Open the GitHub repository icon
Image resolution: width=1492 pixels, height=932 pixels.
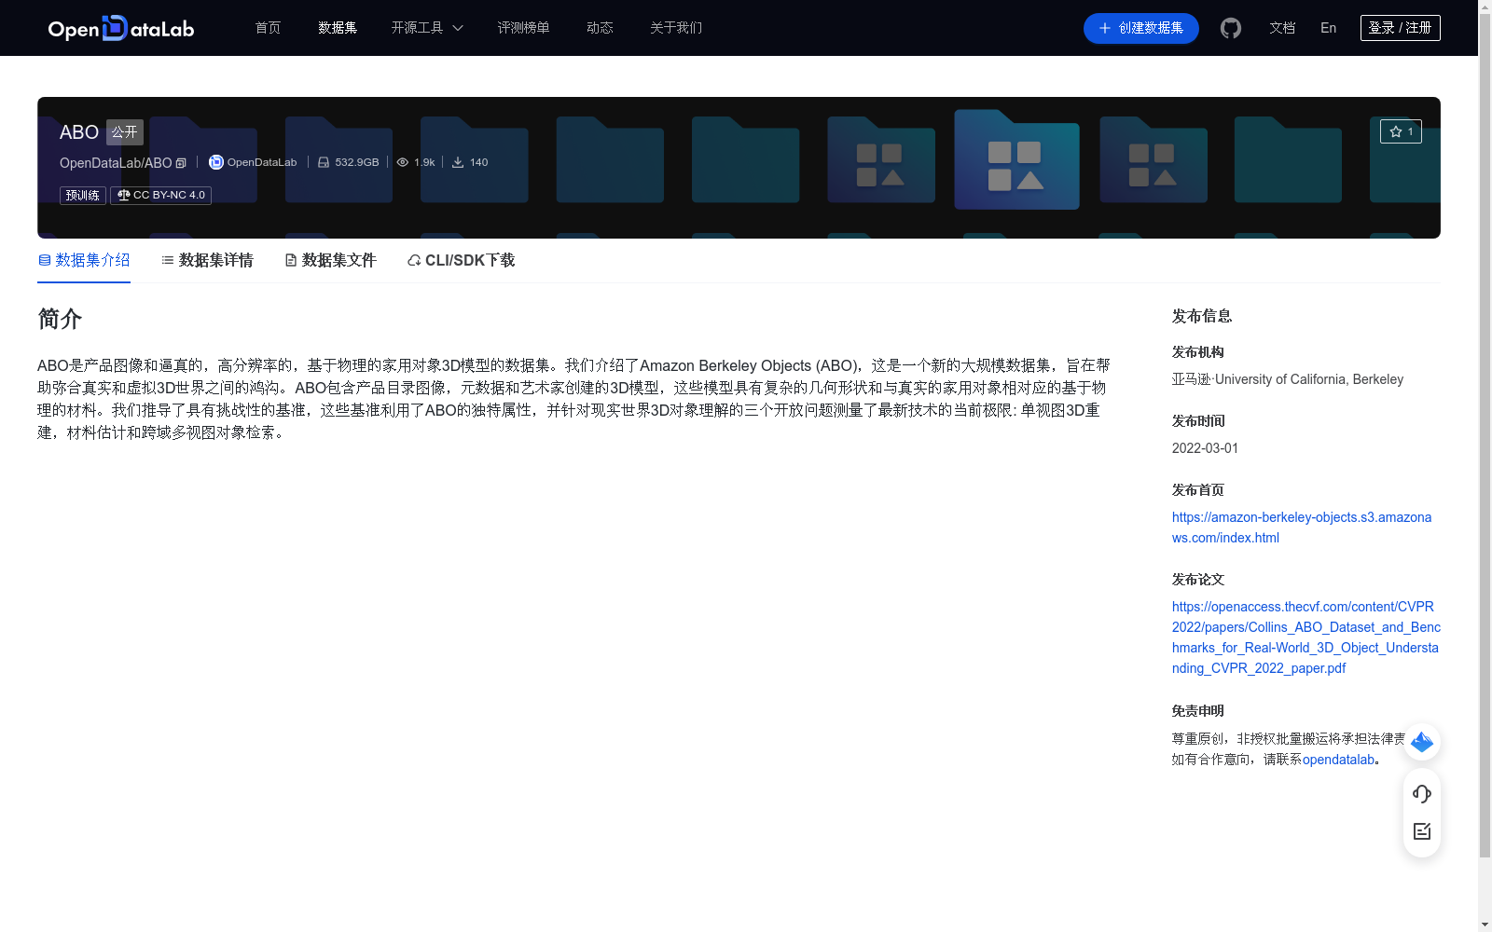click(1231, 28)
